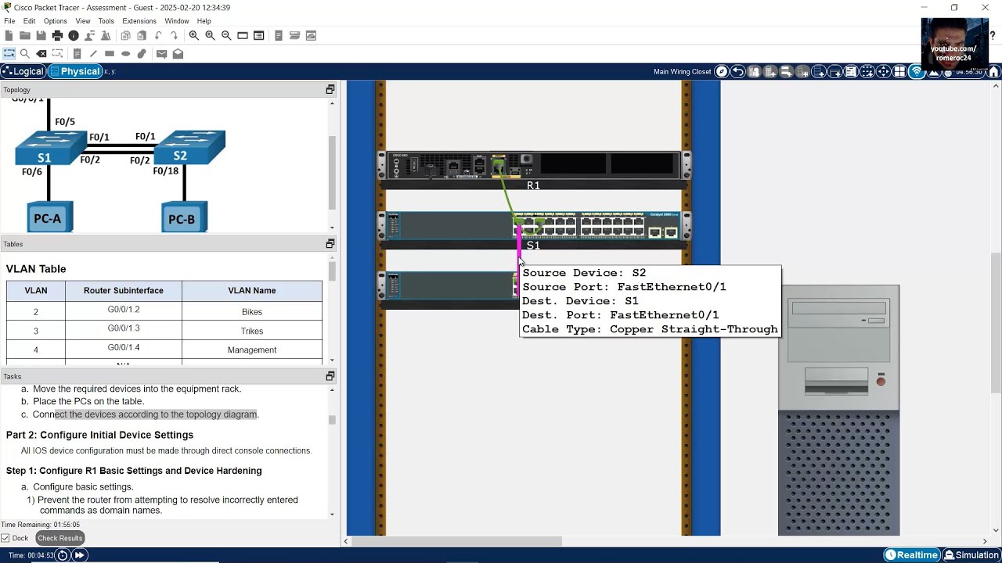Open the Options menu
The height and width of the screenshot is (563, 1002).
coord(55,21)
